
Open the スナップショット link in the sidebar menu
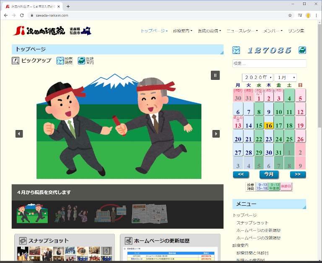click(252, 223)
